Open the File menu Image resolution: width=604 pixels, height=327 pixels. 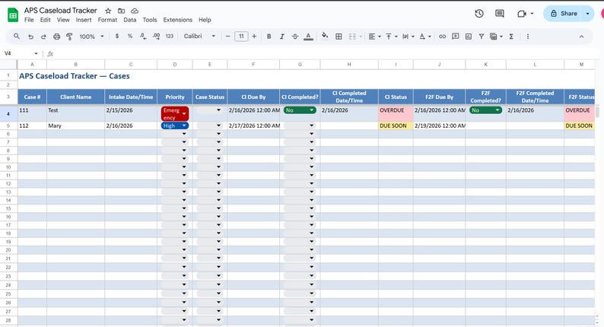[29, 20]
